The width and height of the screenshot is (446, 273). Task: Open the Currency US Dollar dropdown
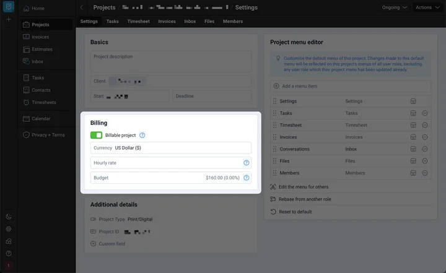[x=170, y=148]
